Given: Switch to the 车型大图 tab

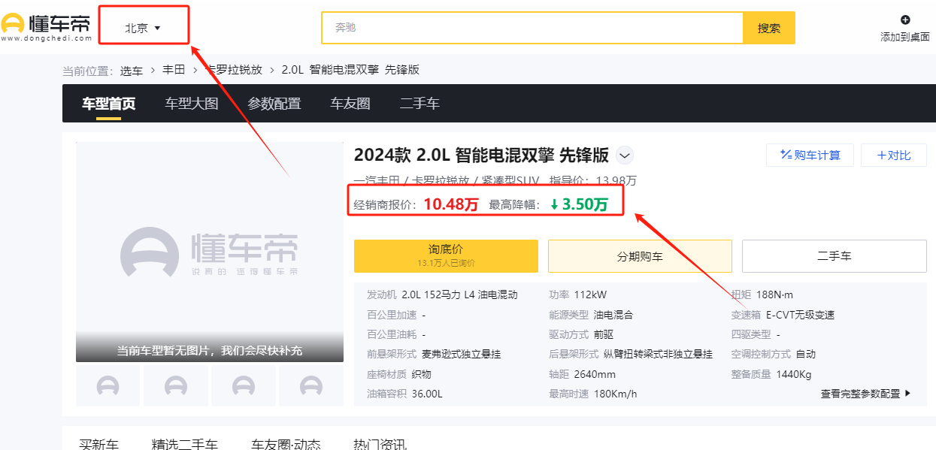Looking at the screenshot, I should pos(192,104).
